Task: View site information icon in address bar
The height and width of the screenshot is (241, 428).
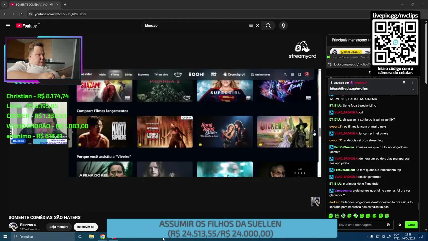Action: [x=30, y=14]
